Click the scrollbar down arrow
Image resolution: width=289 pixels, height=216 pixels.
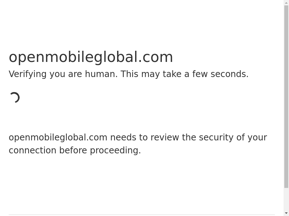286,213
